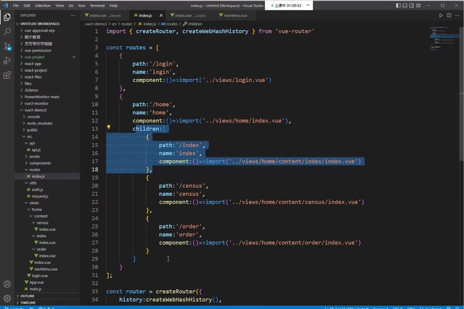Open the Accounts icon in activity bar
This screenshot has height=309, width=464.
[x=7, y=284]
